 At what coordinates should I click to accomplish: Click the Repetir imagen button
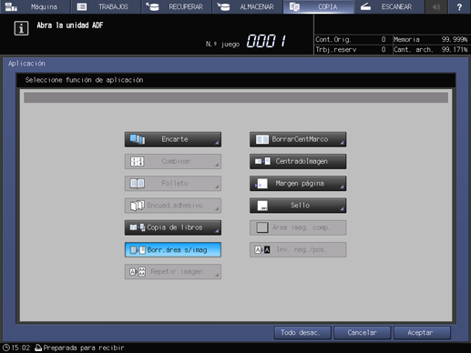pos(173,272)
